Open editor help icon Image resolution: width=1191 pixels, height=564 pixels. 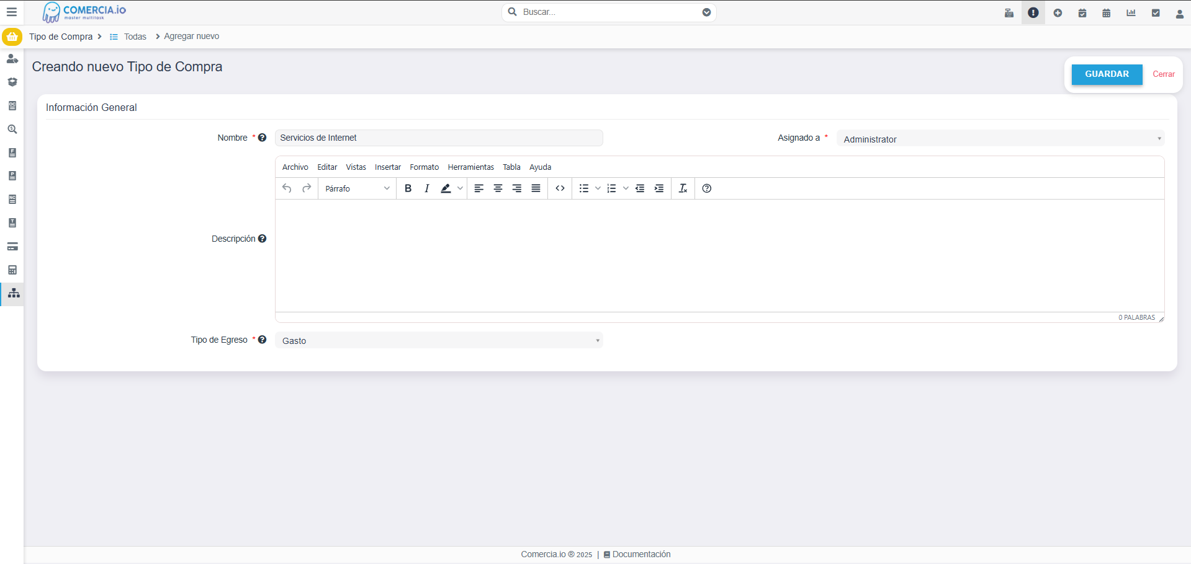coord(707,188)
